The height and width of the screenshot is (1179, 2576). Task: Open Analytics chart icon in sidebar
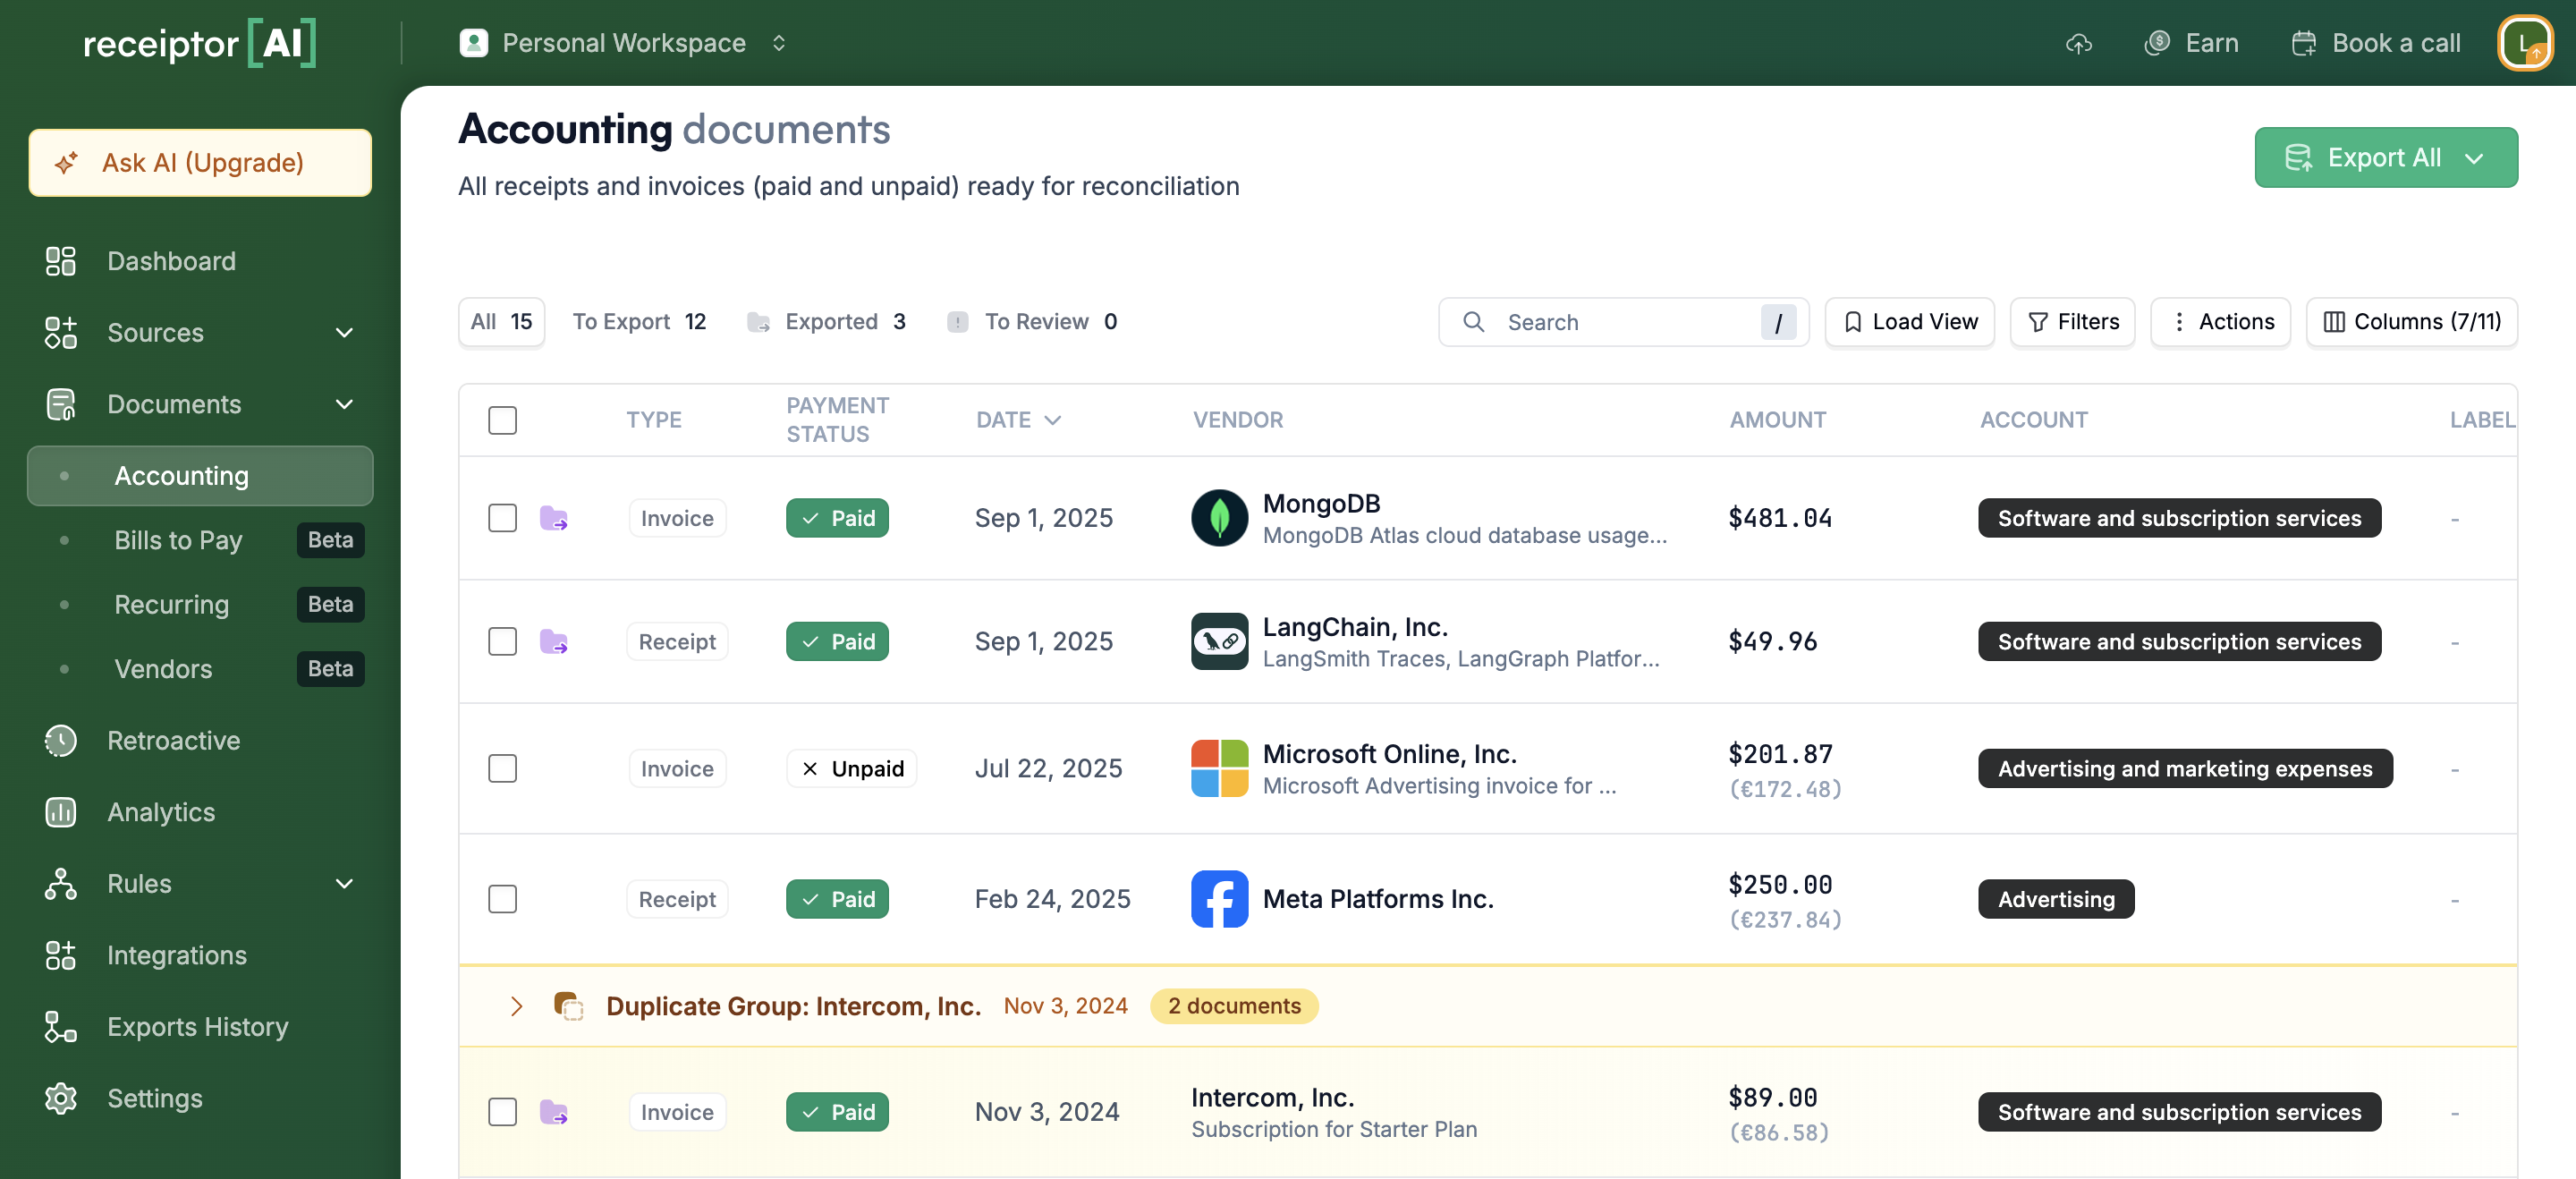click(x=60, y=812)
